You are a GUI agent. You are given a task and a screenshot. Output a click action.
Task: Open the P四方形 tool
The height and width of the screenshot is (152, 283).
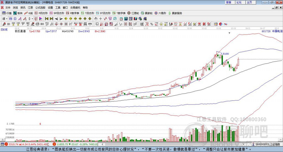tap(41, 13)
